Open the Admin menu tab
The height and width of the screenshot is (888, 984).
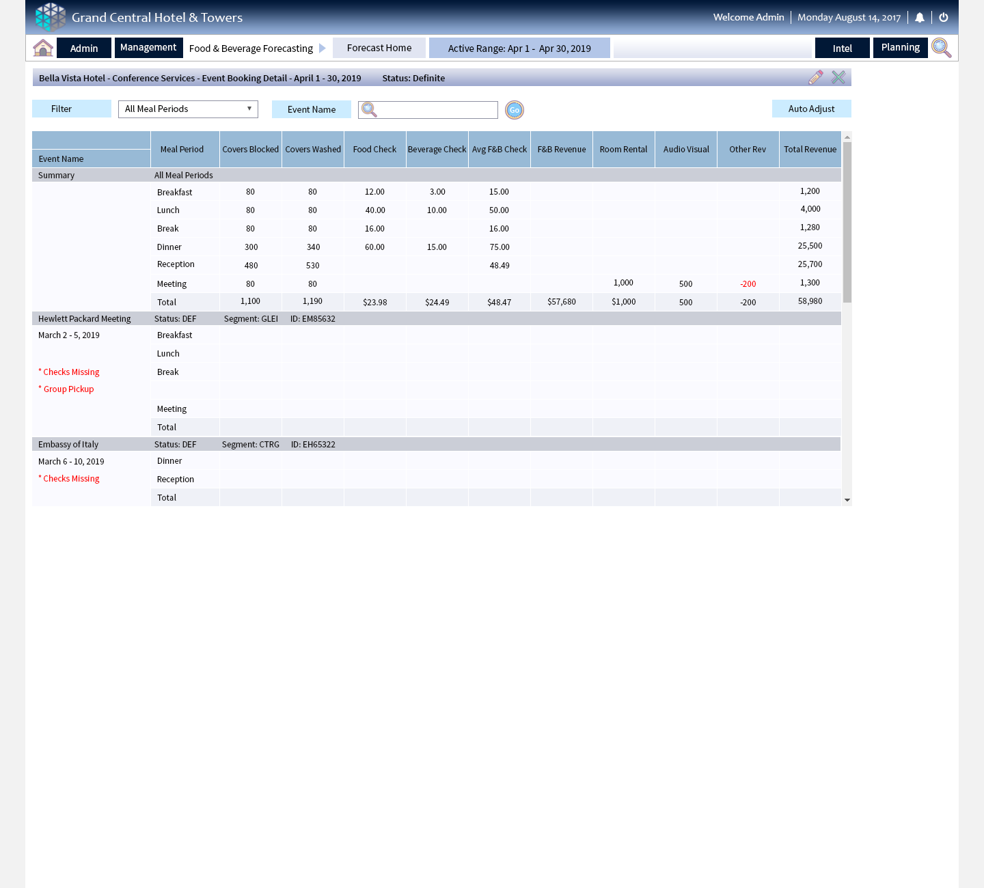tap(84, 48)
